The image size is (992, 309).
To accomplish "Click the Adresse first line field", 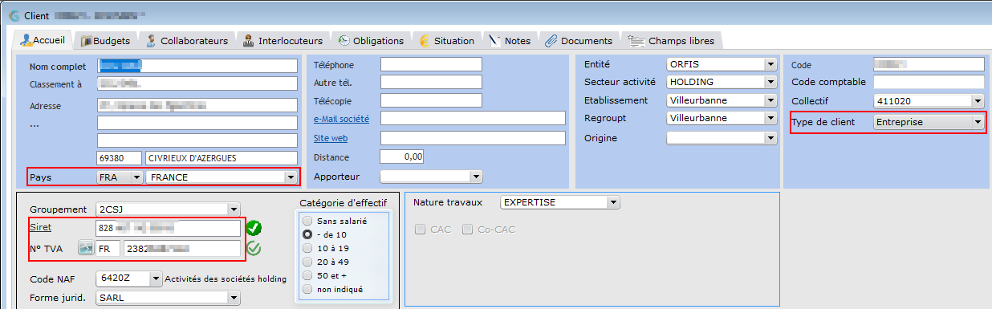I will (x=197, y=105).
